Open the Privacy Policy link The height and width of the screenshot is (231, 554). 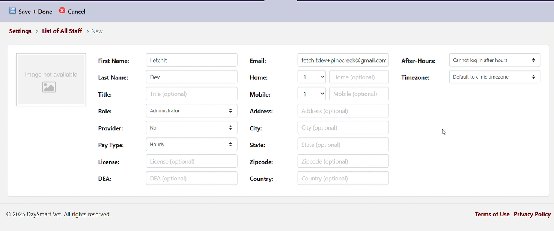coord(532,214)
